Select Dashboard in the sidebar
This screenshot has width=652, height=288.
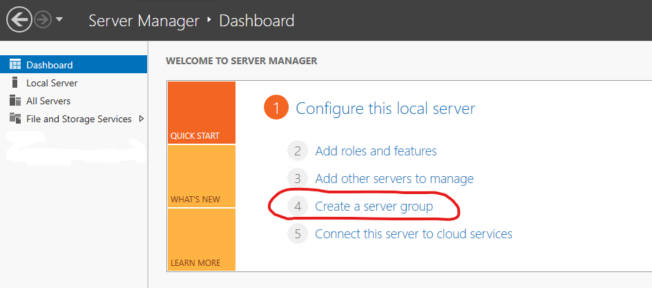74,64
